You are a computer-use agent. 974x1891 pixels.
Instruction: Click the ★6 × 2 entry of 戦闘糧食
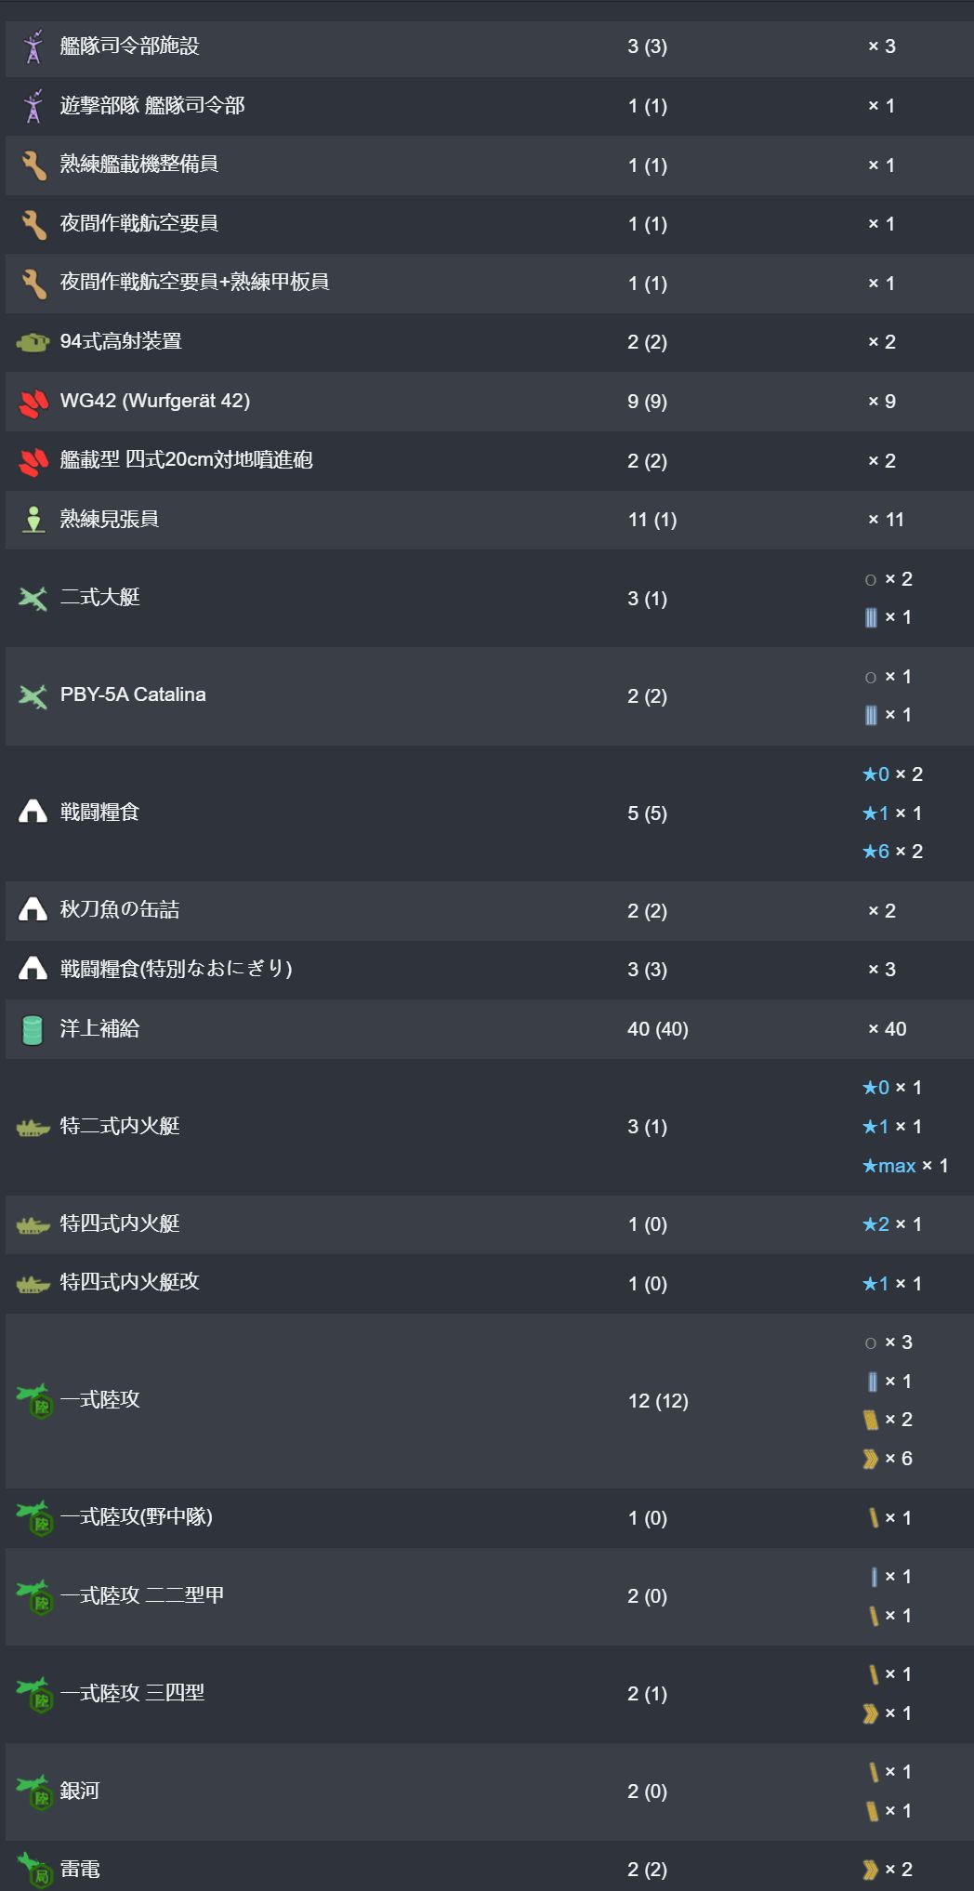[x=892, y=852]
